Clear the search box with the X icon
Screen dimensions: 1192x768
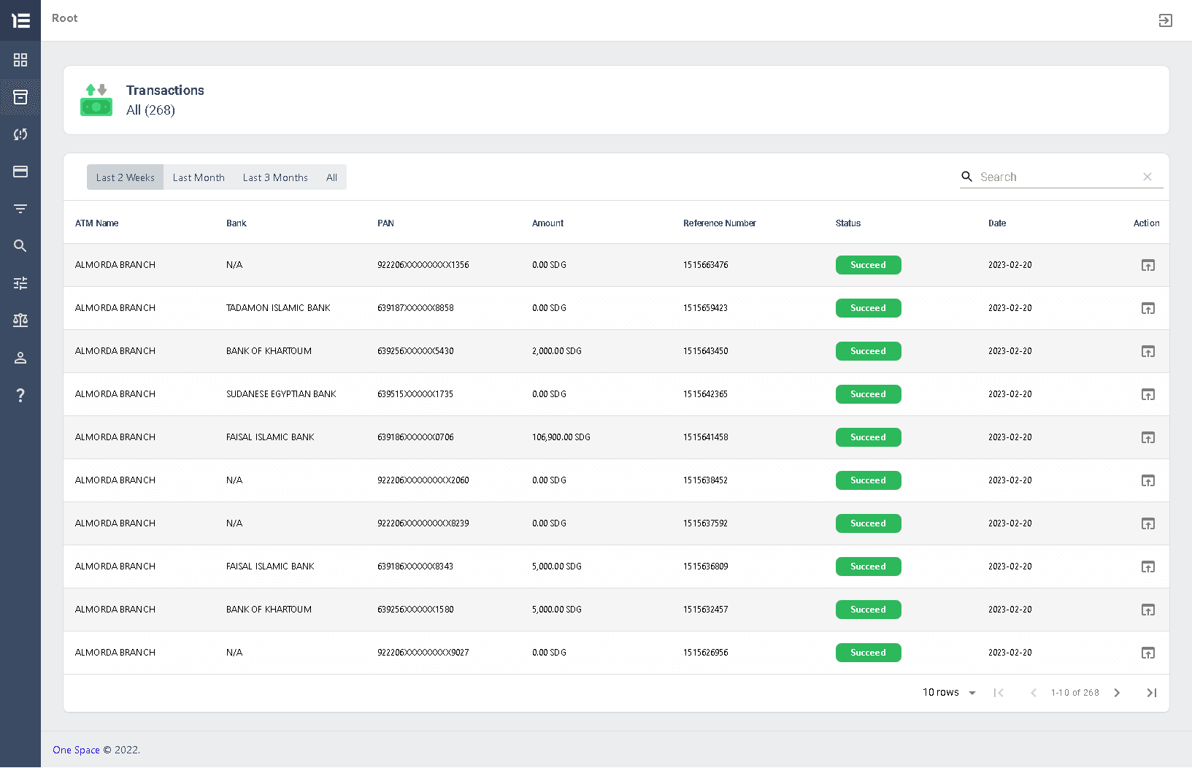point(1147,177)
